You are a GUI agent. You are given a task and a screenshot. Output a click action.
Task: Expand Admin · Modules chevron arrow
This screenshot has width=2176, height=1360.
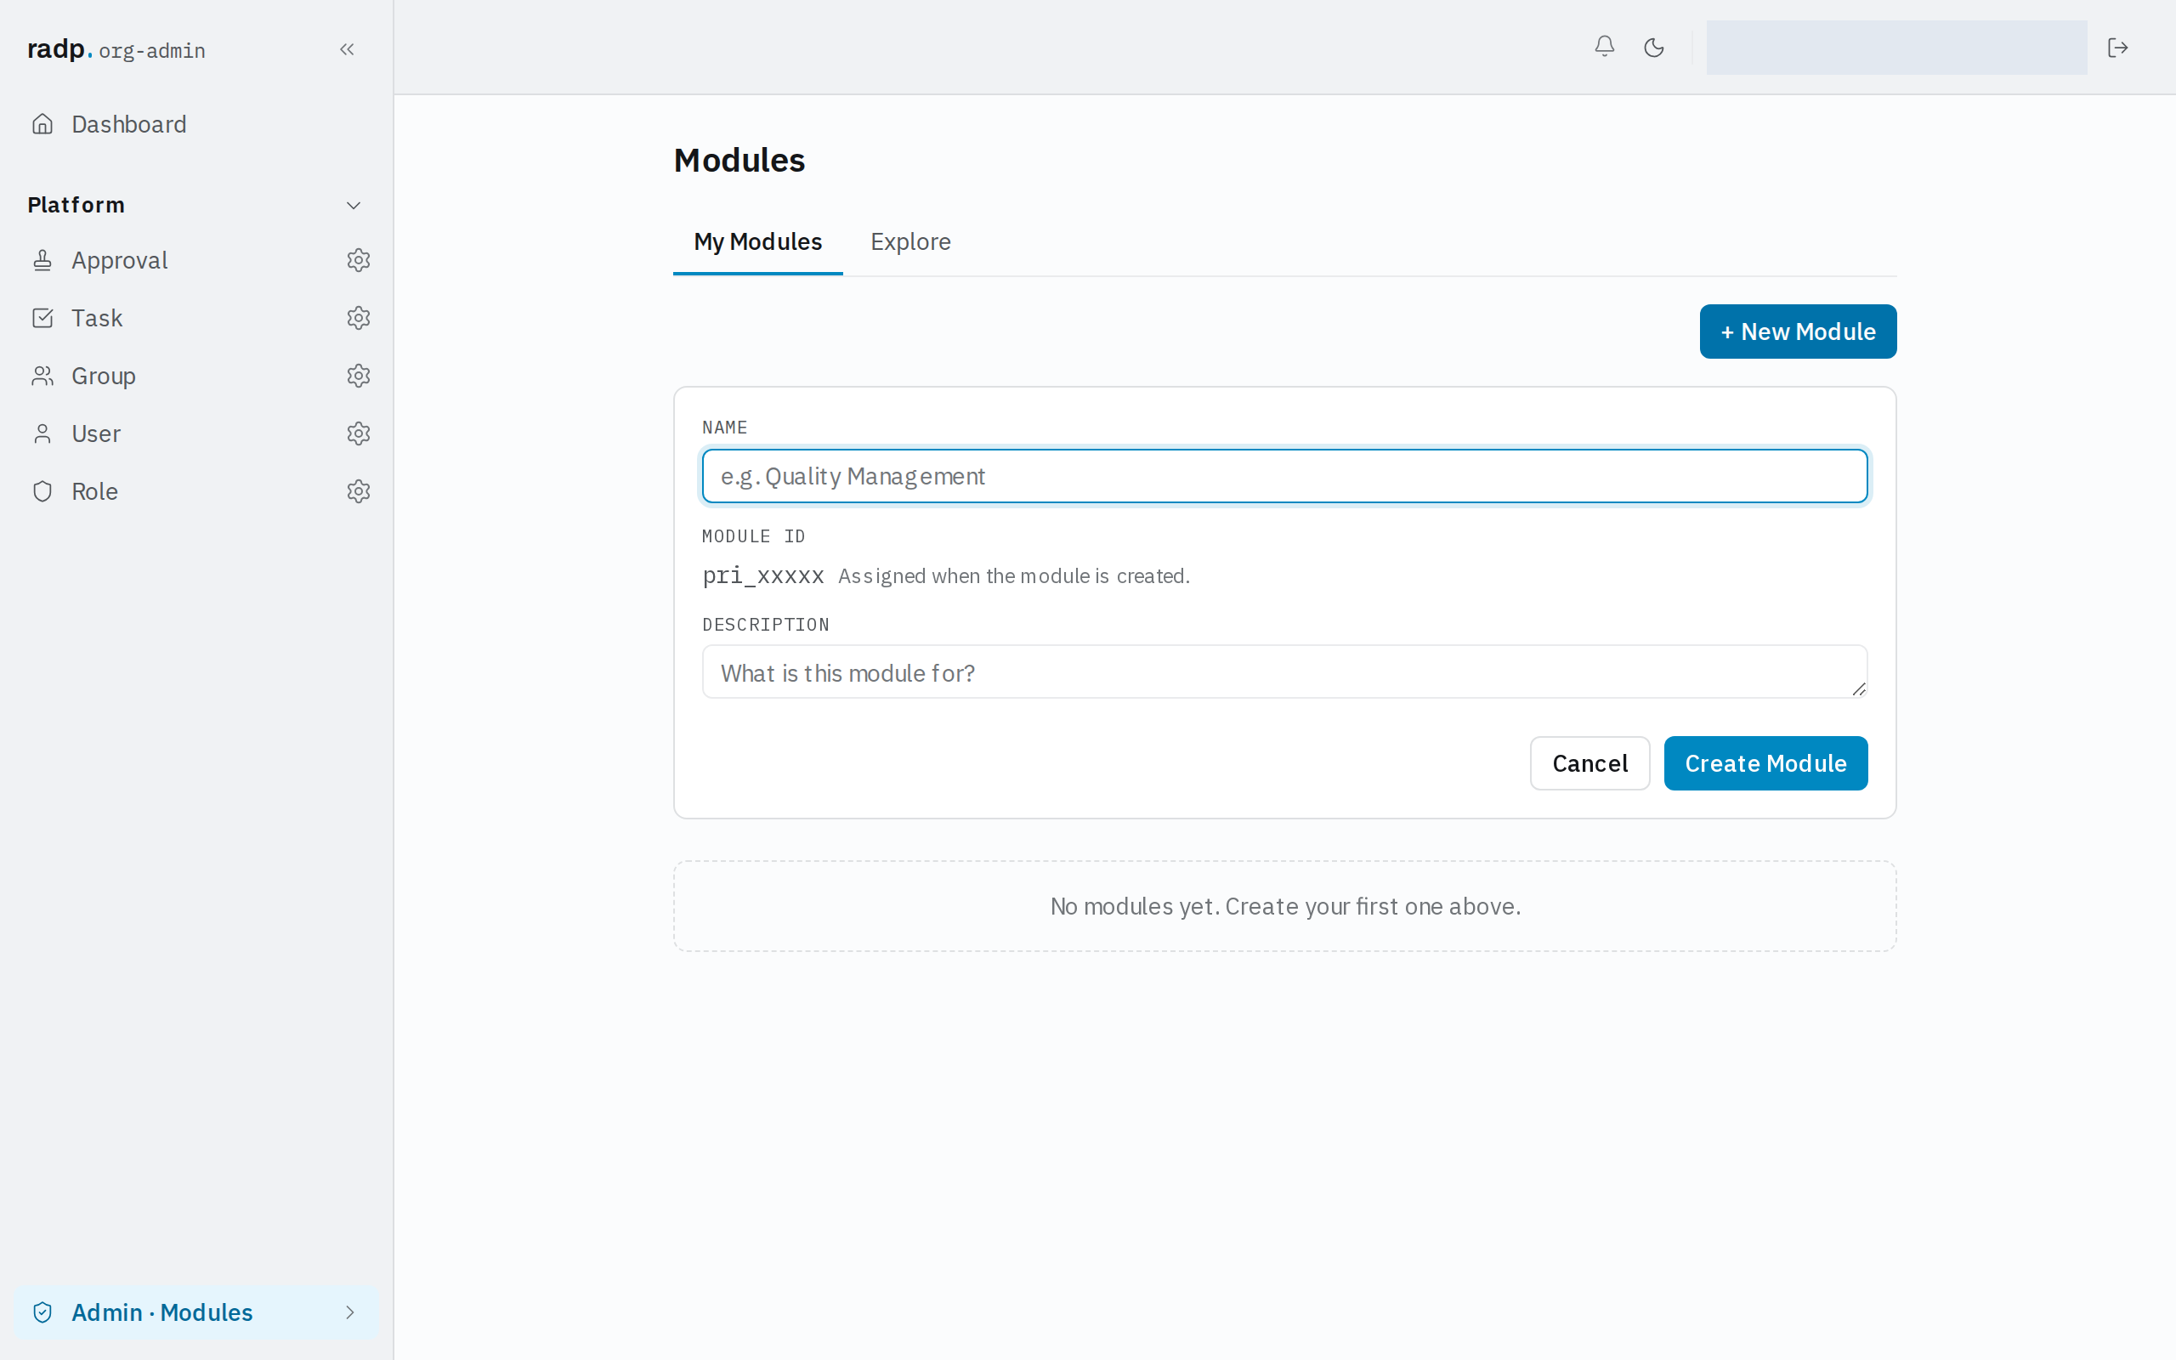point(350,1312)
